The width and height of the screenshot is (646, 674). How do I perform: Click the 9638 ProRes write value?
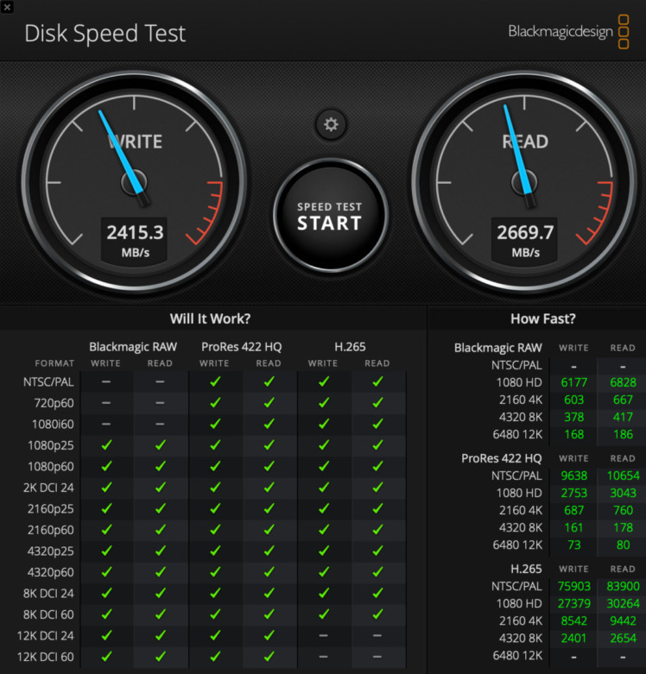[573, 476]
